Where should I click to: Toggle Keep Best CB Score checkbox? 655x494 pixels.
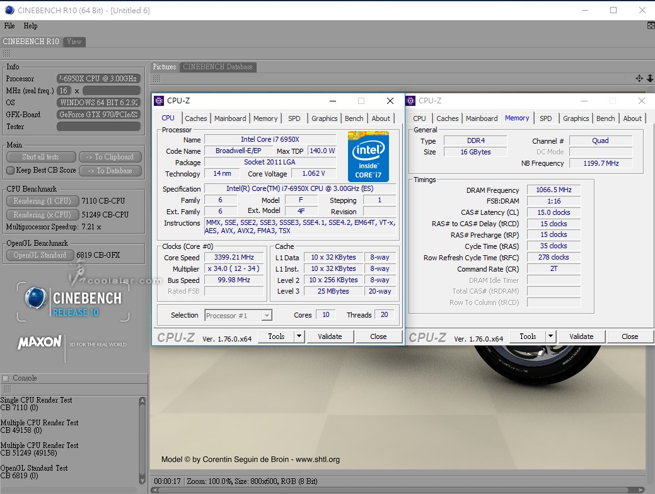[11, 170]
